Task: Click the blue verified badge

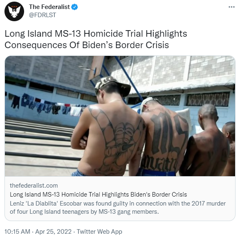Action: point(75,7)
